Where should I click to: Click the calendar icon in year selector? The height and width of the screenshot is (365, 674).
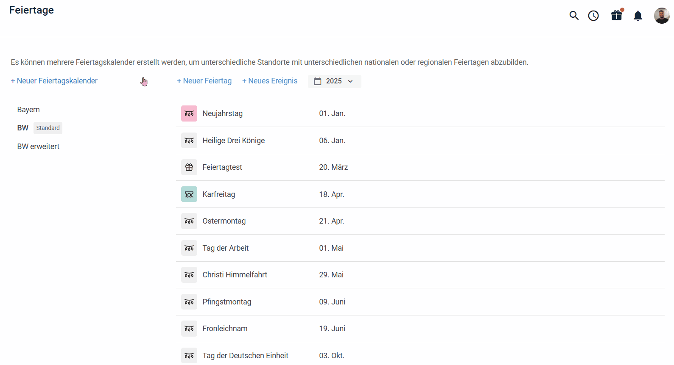(x=318, y=81)
